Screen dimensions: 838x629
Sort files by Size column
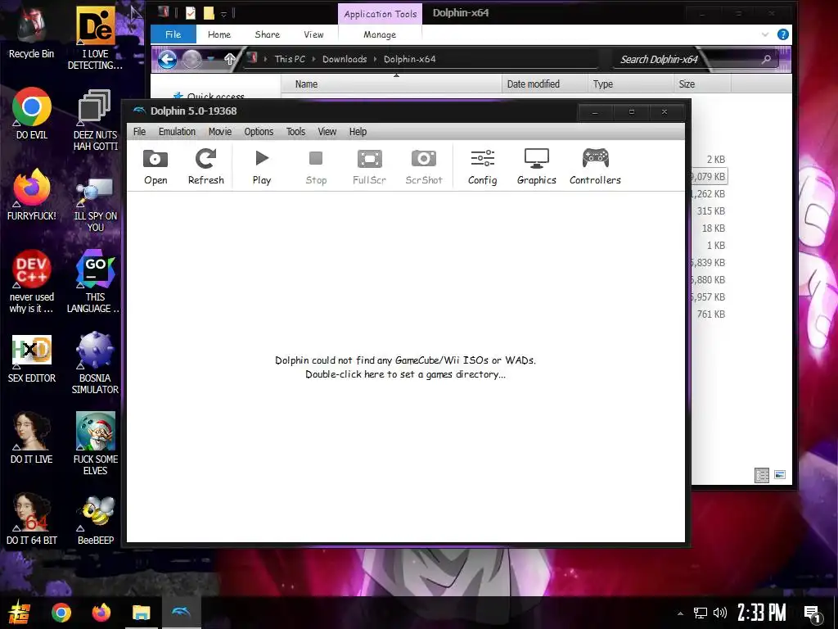pyautogui.click(x=701, y=84)
